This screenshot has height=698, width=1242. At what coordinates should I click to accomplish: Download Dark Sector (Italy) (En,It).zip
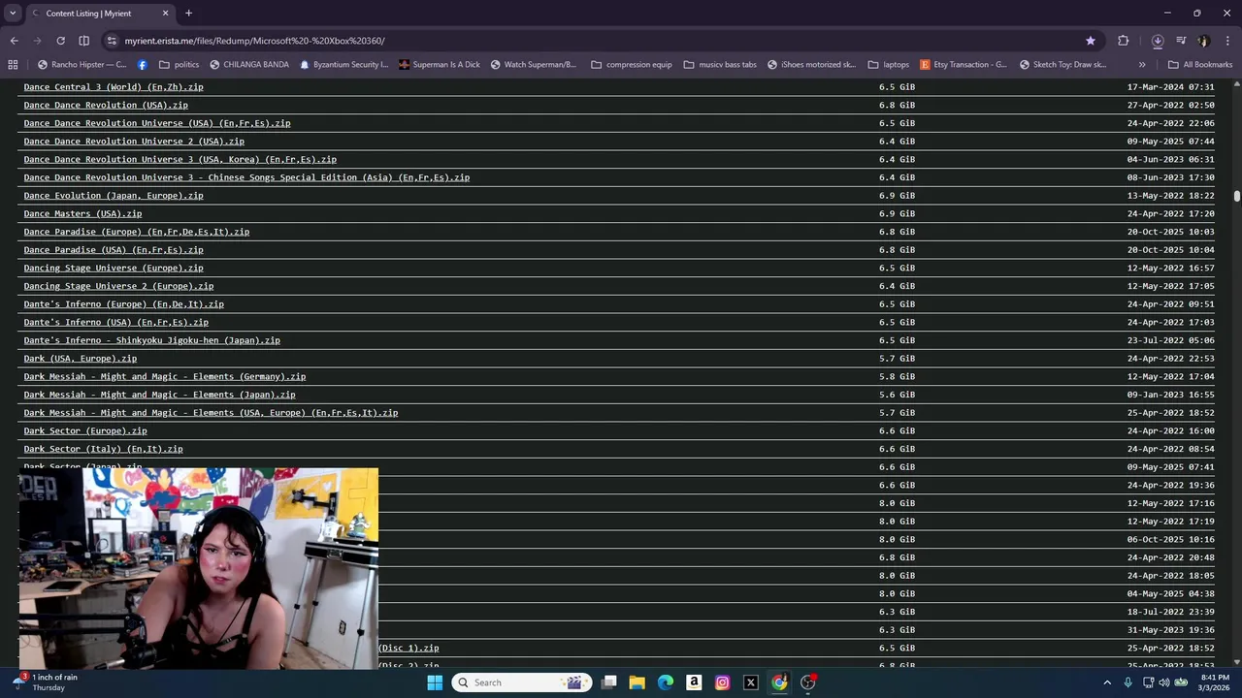click(103, 449)
